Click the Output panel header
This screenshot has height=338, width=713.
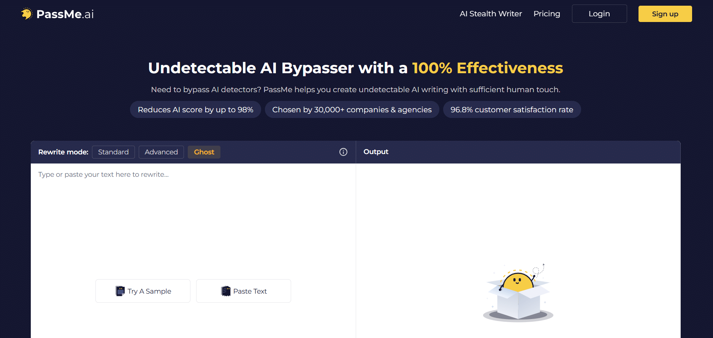point(518,152)
